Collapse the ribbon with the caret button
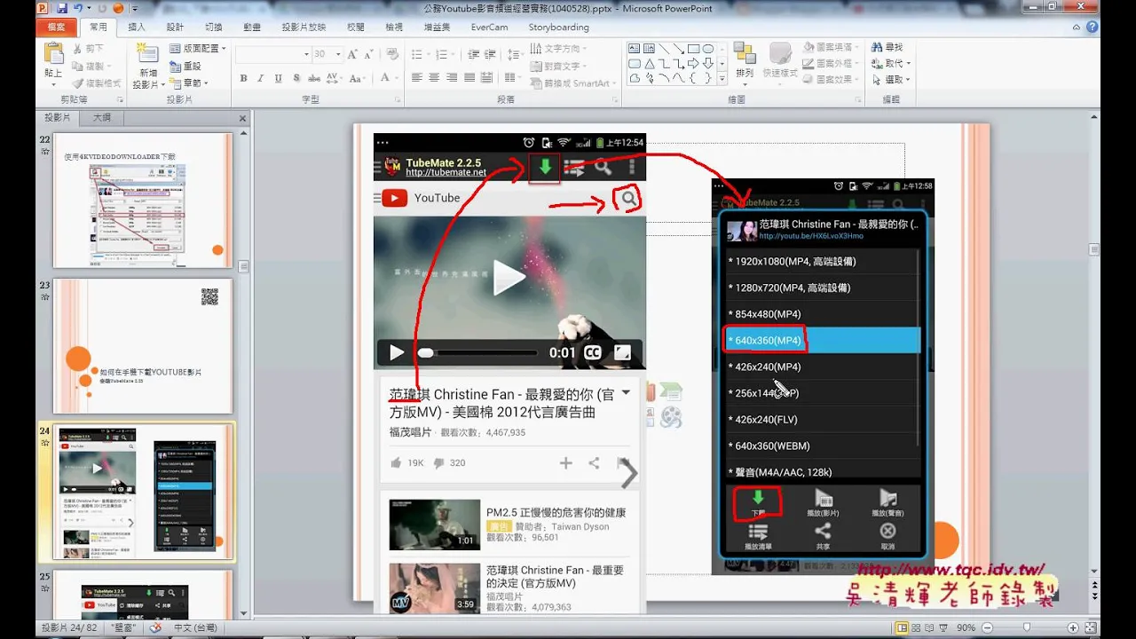 pyautogui.click(x=1076, y=27)
